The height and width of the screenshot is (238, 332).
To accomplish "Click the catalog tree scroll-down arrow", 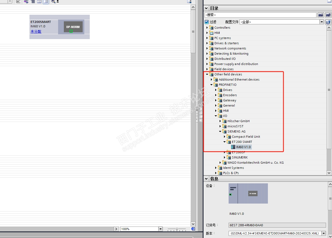I will [x=329, y=173].
